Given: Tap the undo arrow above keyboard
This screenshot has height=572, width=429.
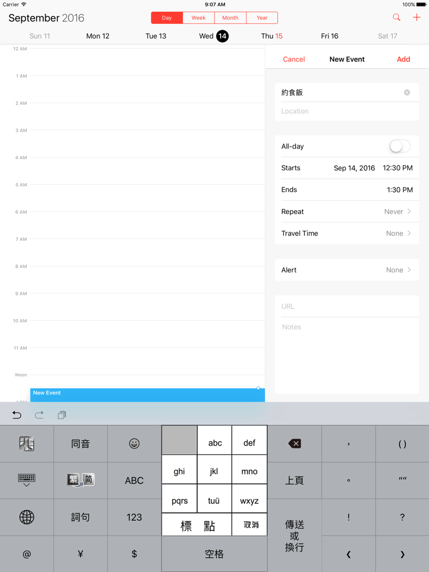Looking at the screenshot, I should [x=17, y=415].
